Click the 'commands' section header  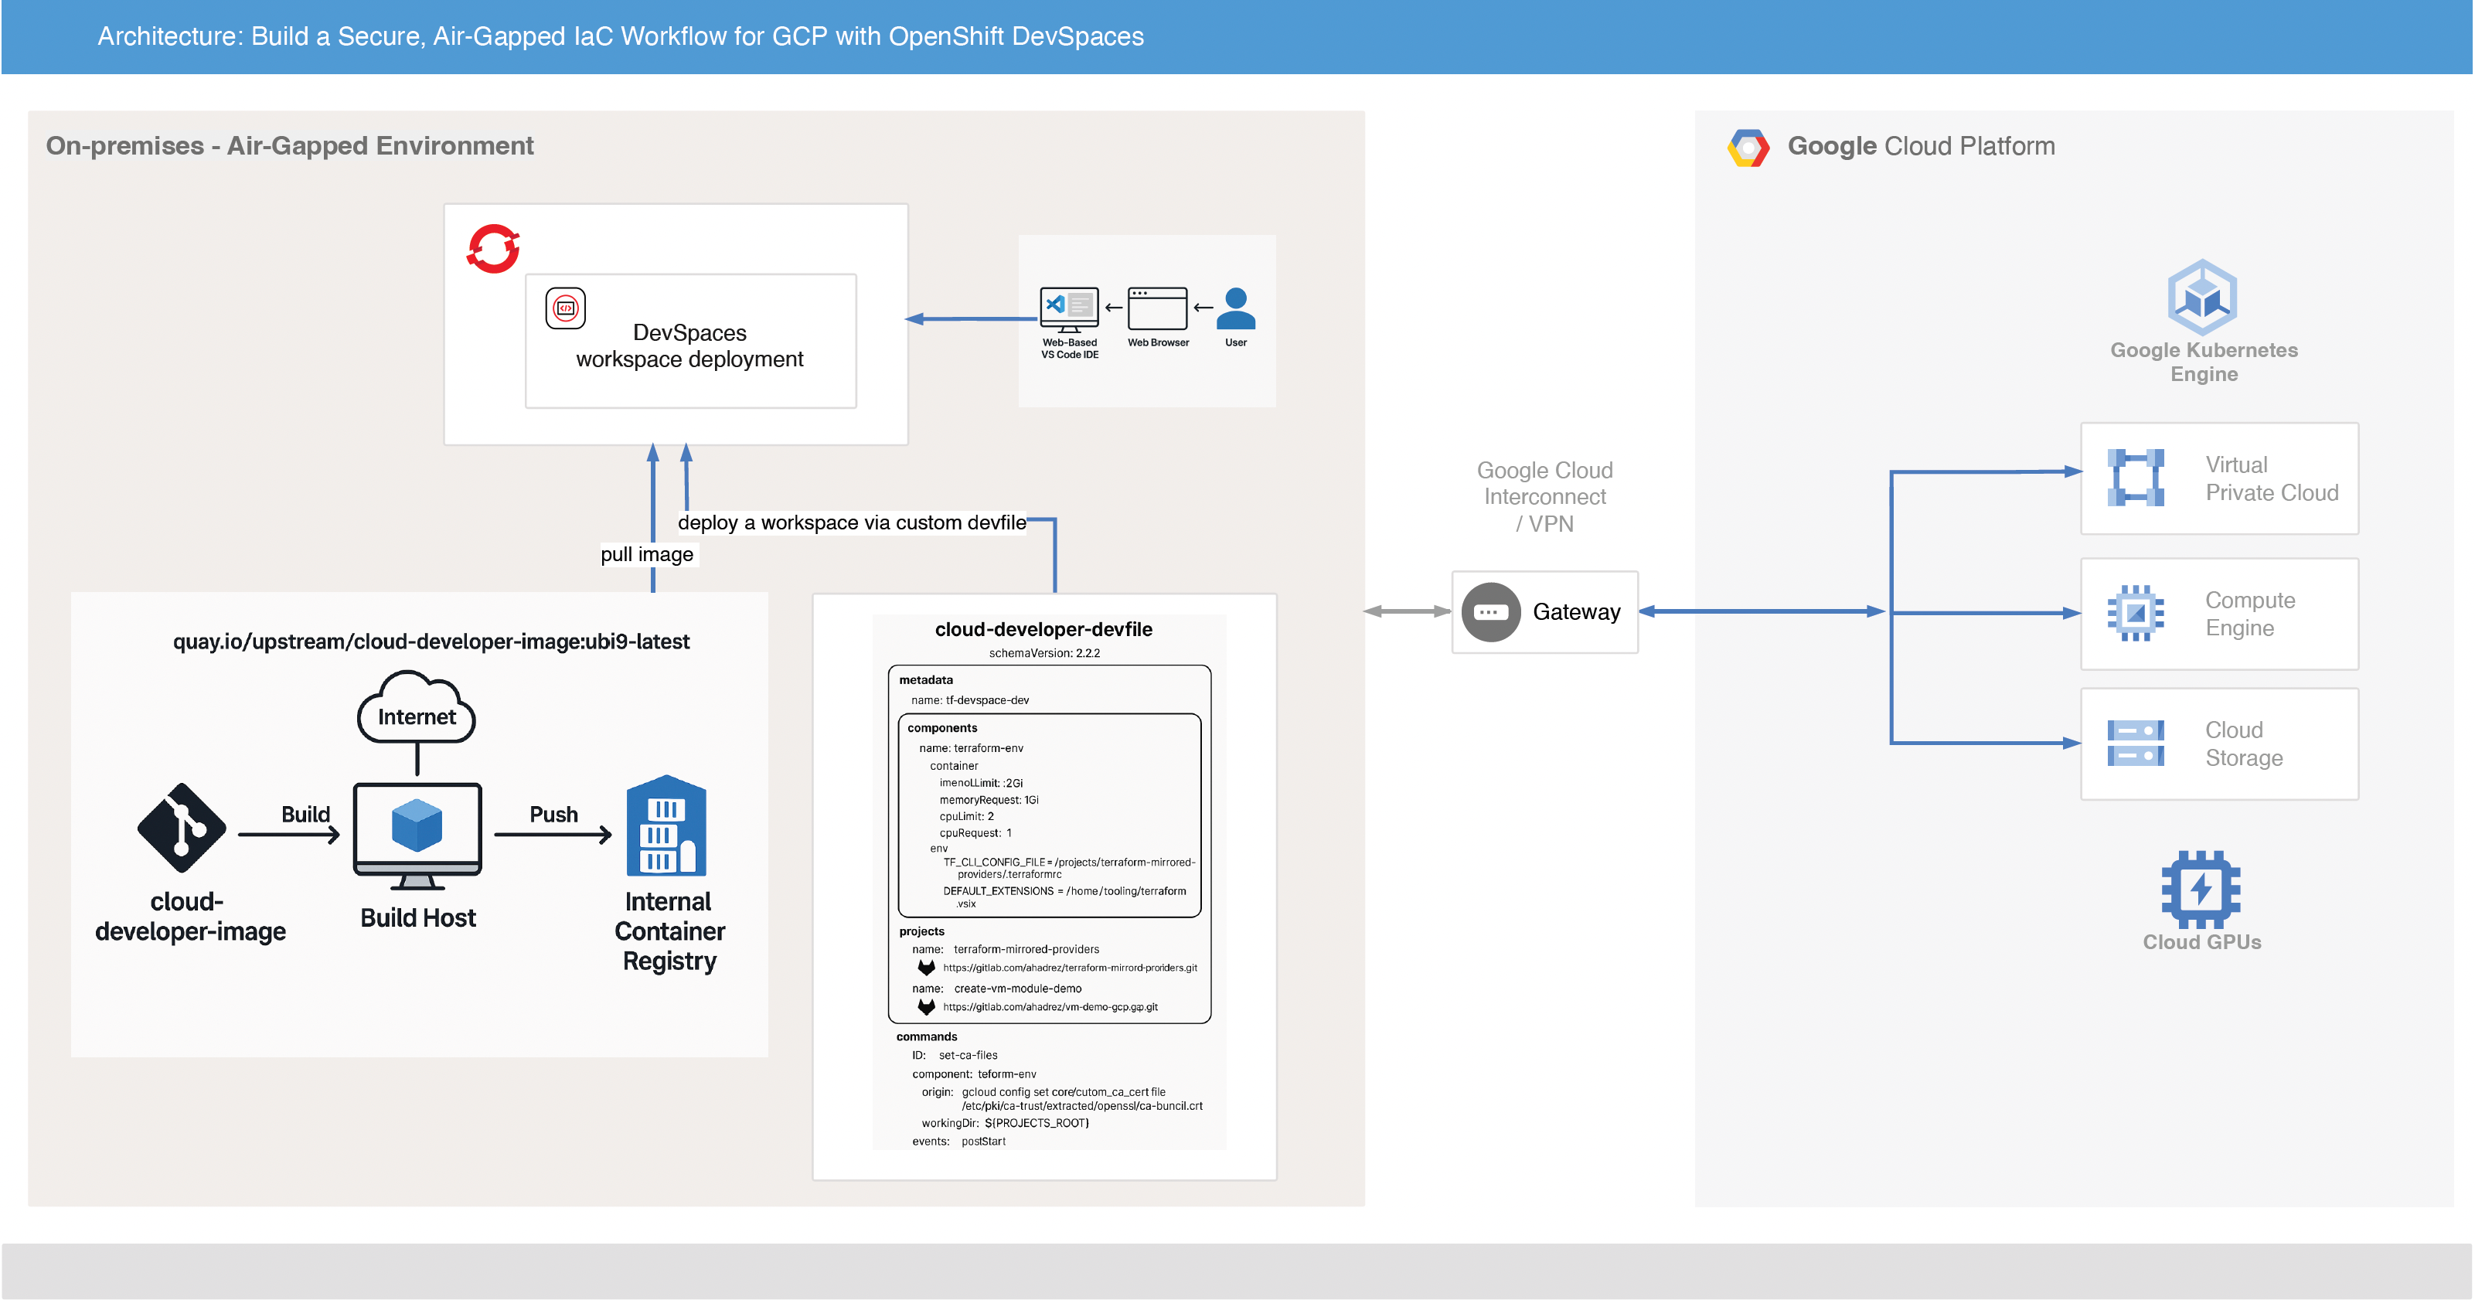(928, 1036)
